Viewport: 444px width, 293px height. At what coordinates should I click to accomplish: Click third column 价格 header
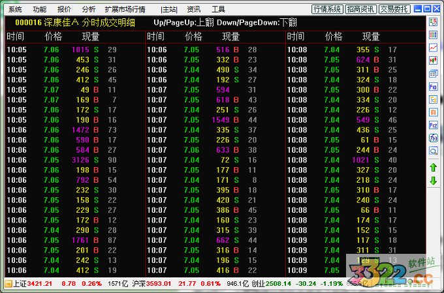point(334,37)
